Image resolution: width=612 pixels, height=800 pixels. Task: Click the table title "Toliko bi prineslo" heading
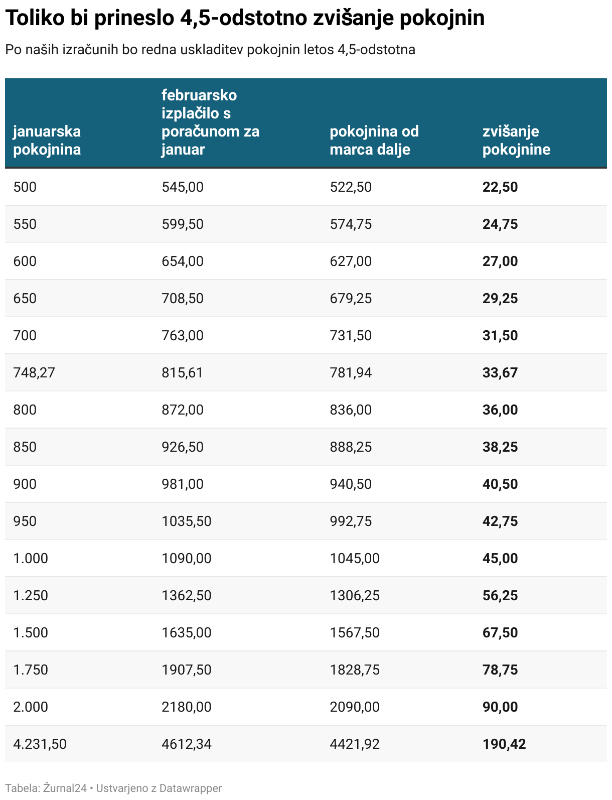[245, 19]
